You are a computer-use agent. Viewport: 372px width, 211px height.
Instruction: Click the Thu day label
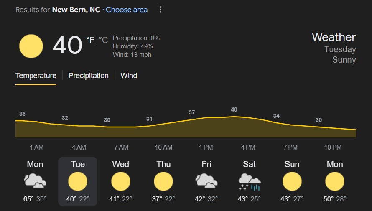[163, 164]
